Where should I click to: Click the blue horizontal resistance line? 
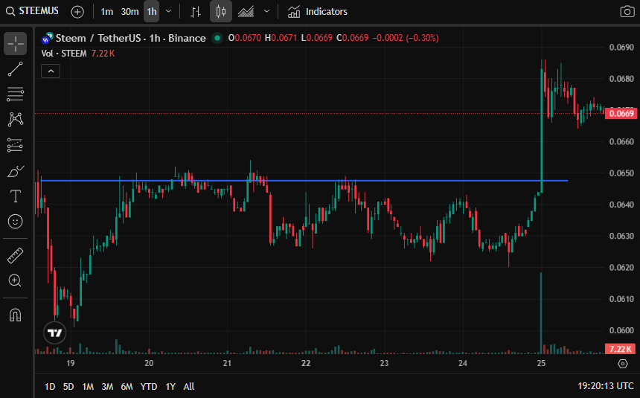(x=304, y=181)
